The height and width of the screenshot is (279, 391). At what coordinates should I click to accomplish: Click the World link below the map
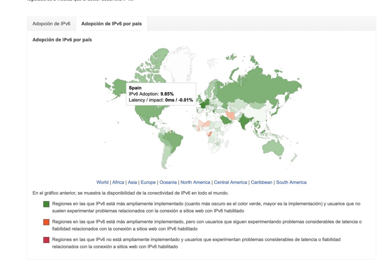[x=103, y=182]
